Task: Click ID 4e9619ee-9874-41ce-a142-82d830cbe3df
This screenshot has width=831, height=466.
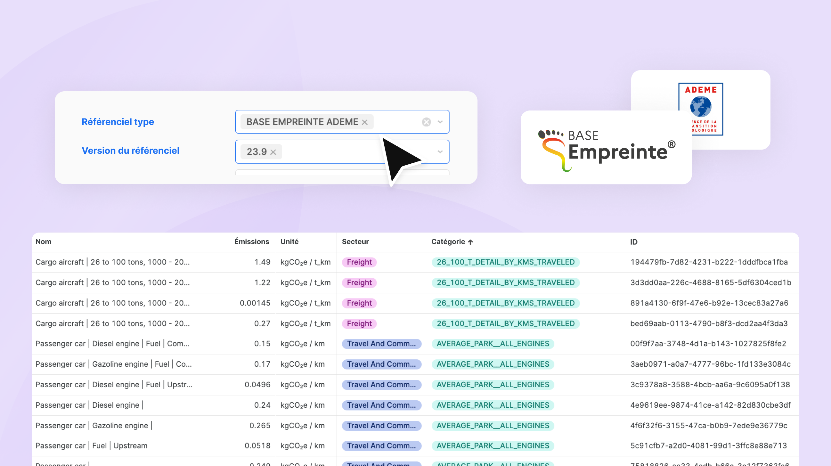Action: pyautogui.click(x=710, y=405)
